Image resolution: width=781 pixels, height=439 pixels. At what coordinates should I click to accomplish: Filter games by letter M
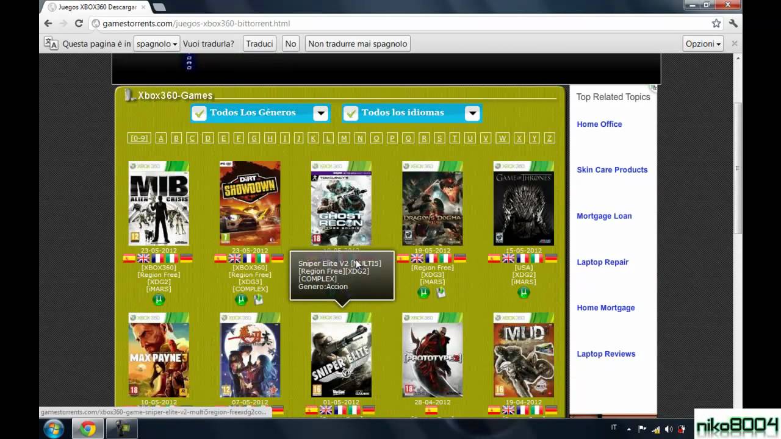click(344, 138)
